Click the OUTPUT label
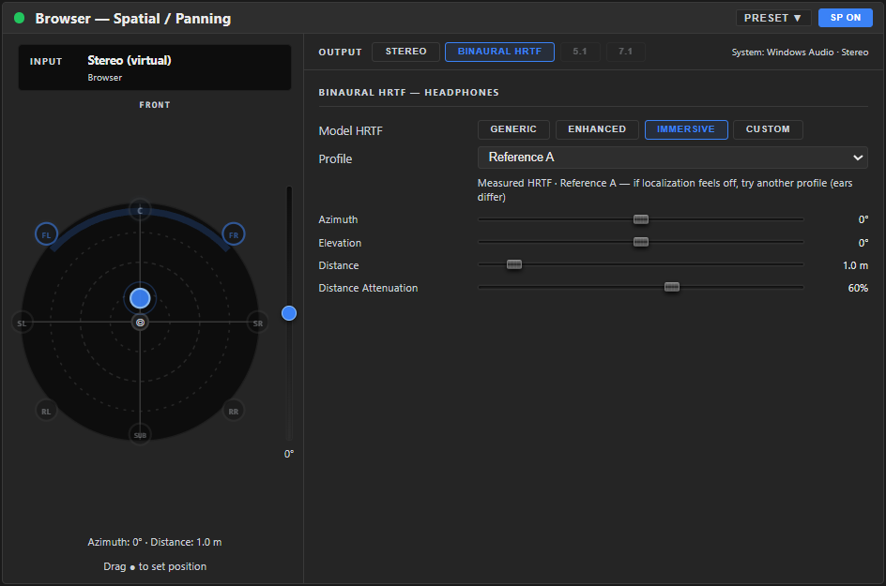The height and width of the screenshot is (586, 886). [x=340, y=52]
